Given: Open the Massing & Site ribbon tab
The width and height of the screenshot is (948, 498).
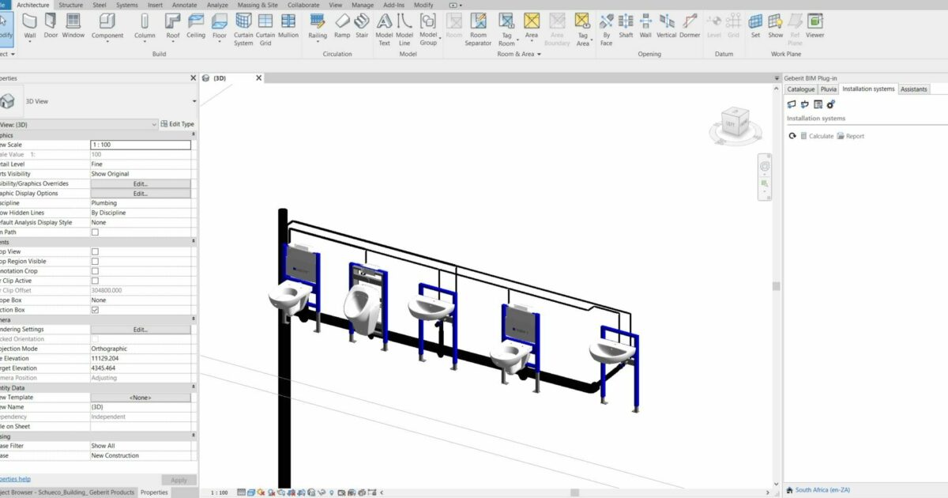Looking at the screenshot, I should coord(258,5).
